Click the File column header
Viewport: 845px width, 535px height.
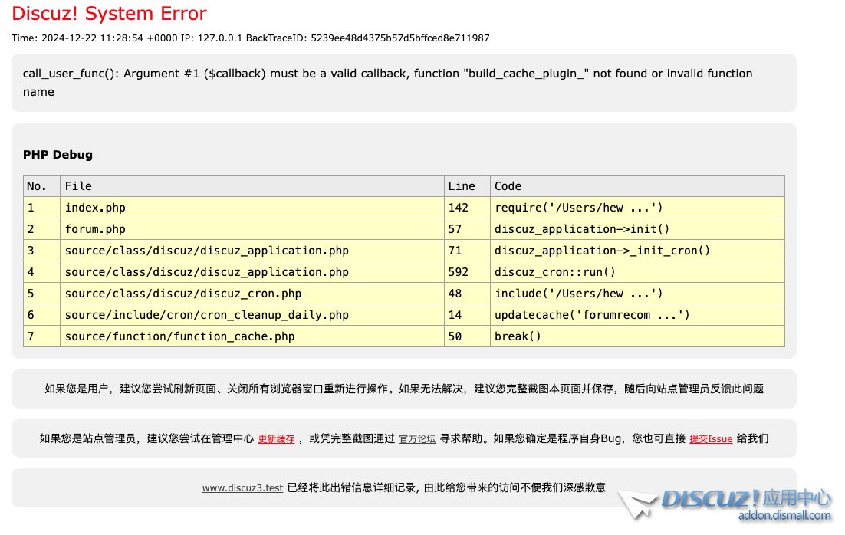(78, 186)
